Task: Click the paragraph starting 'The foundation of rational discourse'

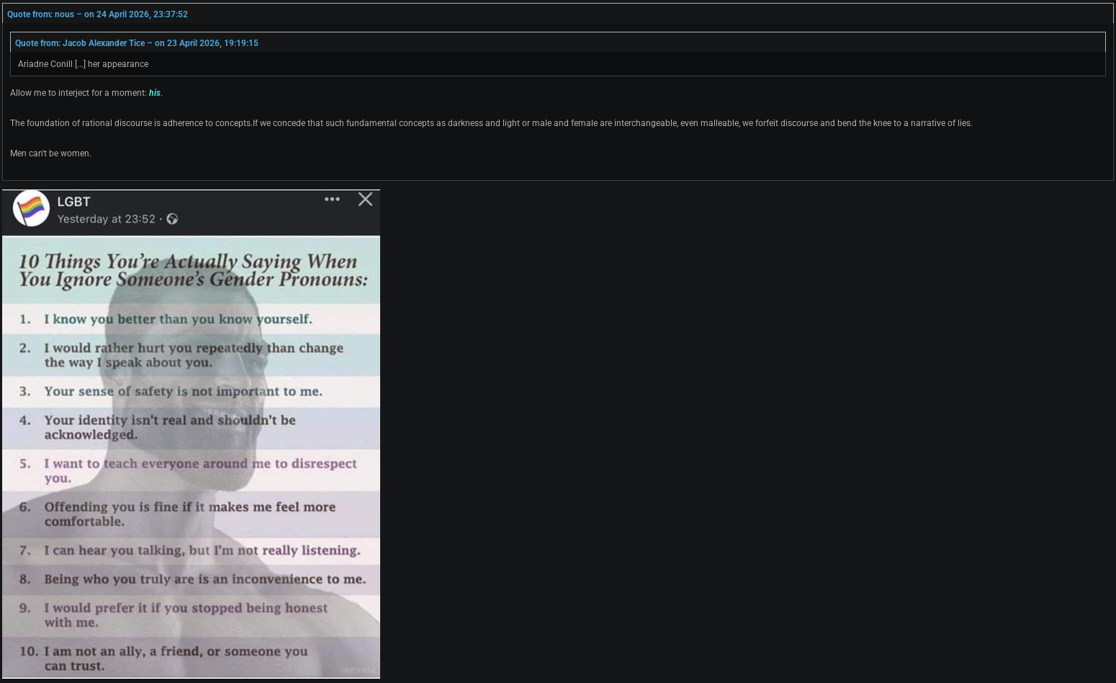Action: (x=491, y=123)
